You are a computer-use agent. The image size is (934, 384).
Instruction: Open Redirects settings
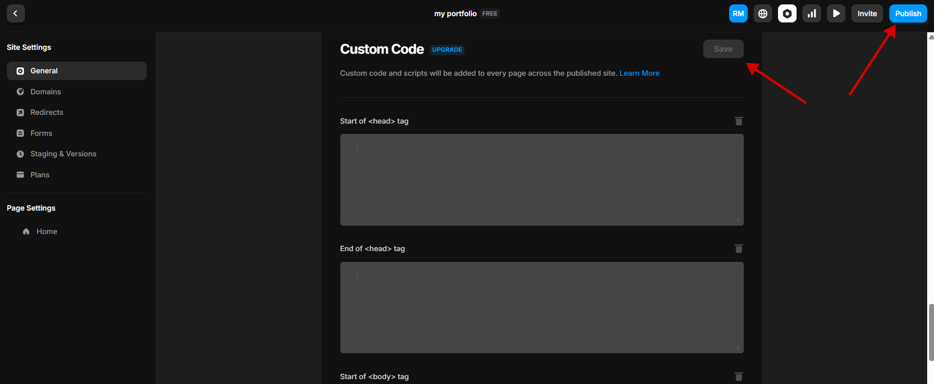point(77,112)
